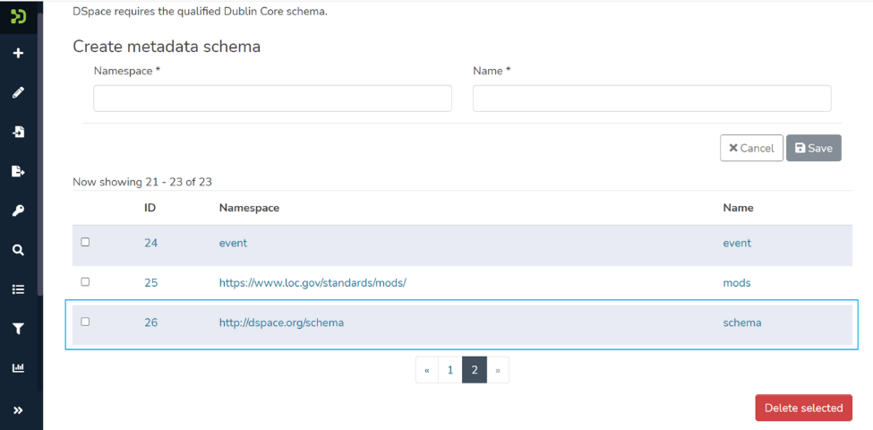Expand the sidebar with double-chevron
This screenshot has width=873, height=430.
tap(18, 410)
